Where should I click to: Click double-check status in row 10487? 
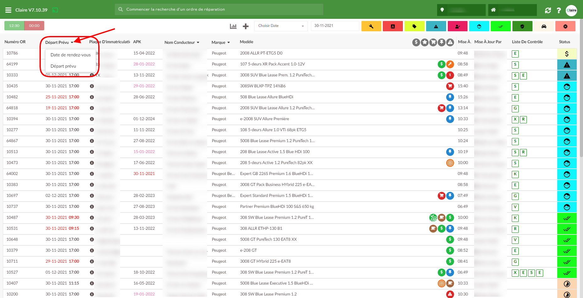tap(567, 218)
